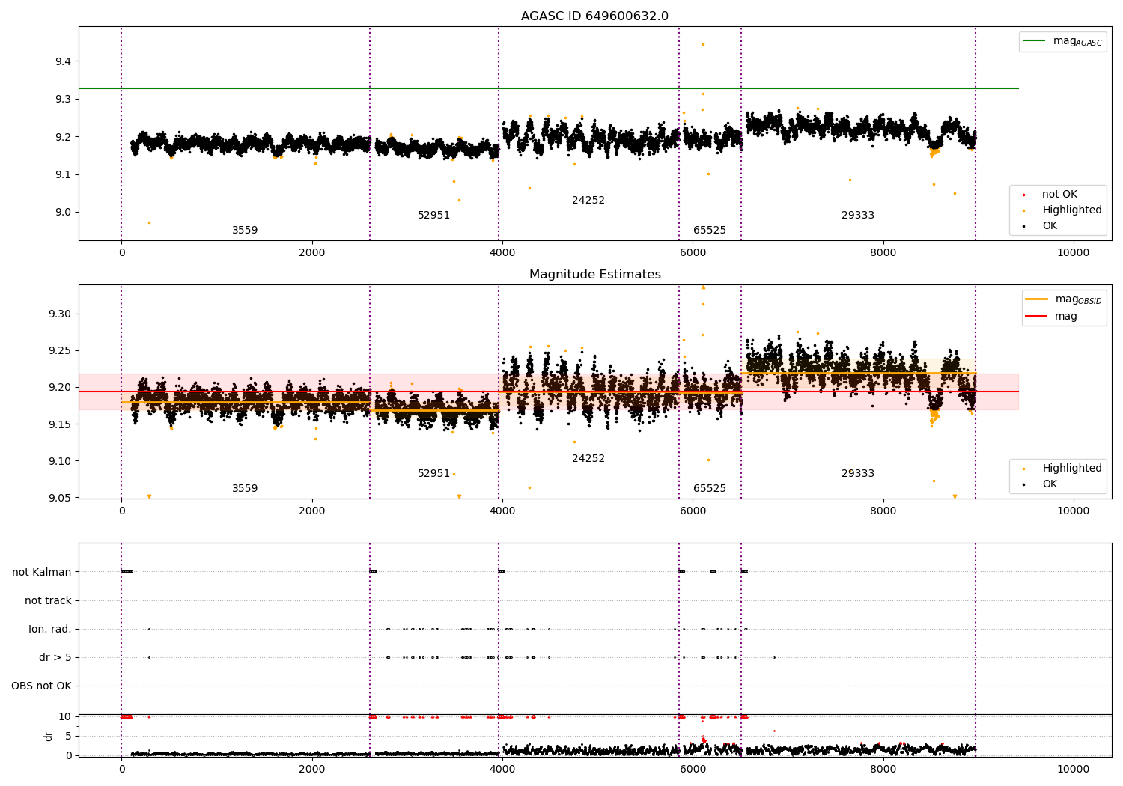This screenshot has height=786, width=1123.
Task: Click the highest orange outlier point near 9.45 in the top plot
Action: (x=703, y=44)
